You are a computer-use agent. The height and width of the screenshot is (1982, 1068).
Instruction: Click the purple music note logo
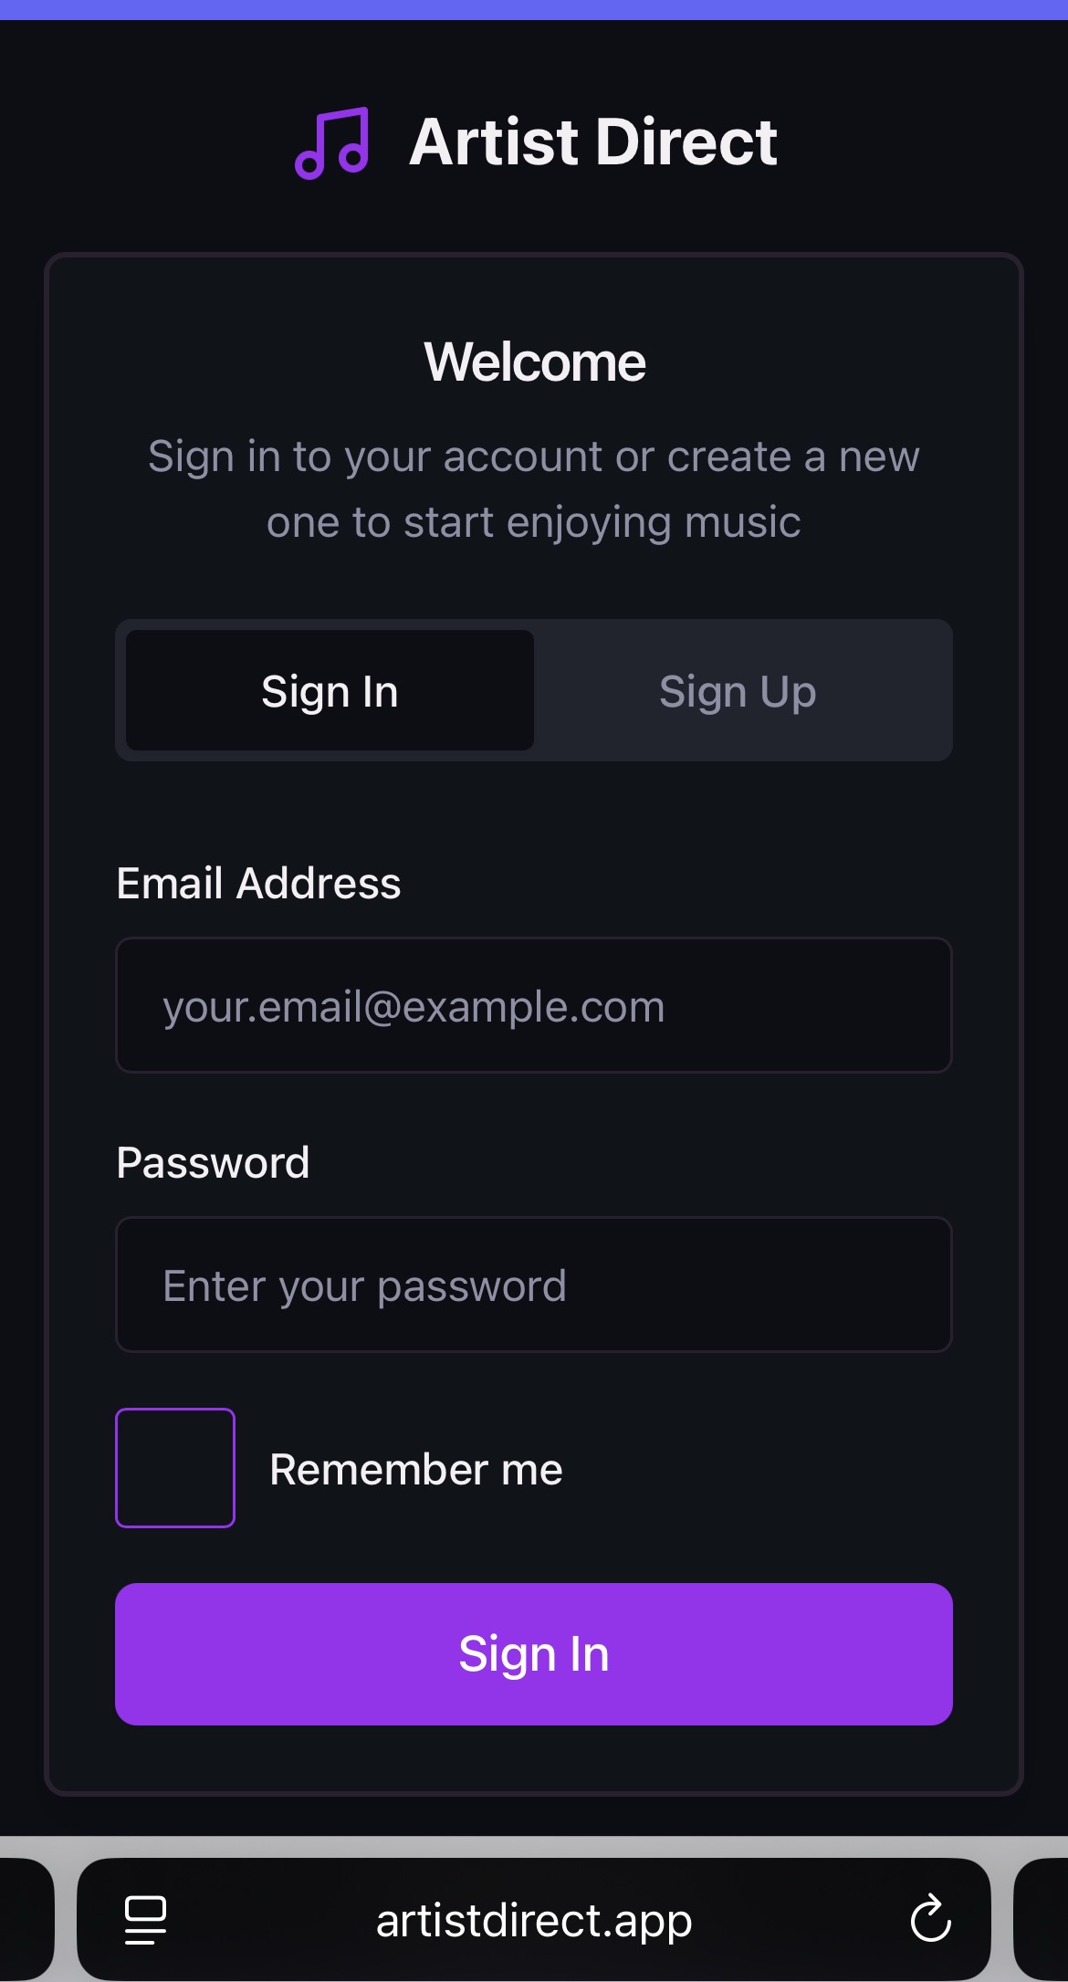click(332, 142)
